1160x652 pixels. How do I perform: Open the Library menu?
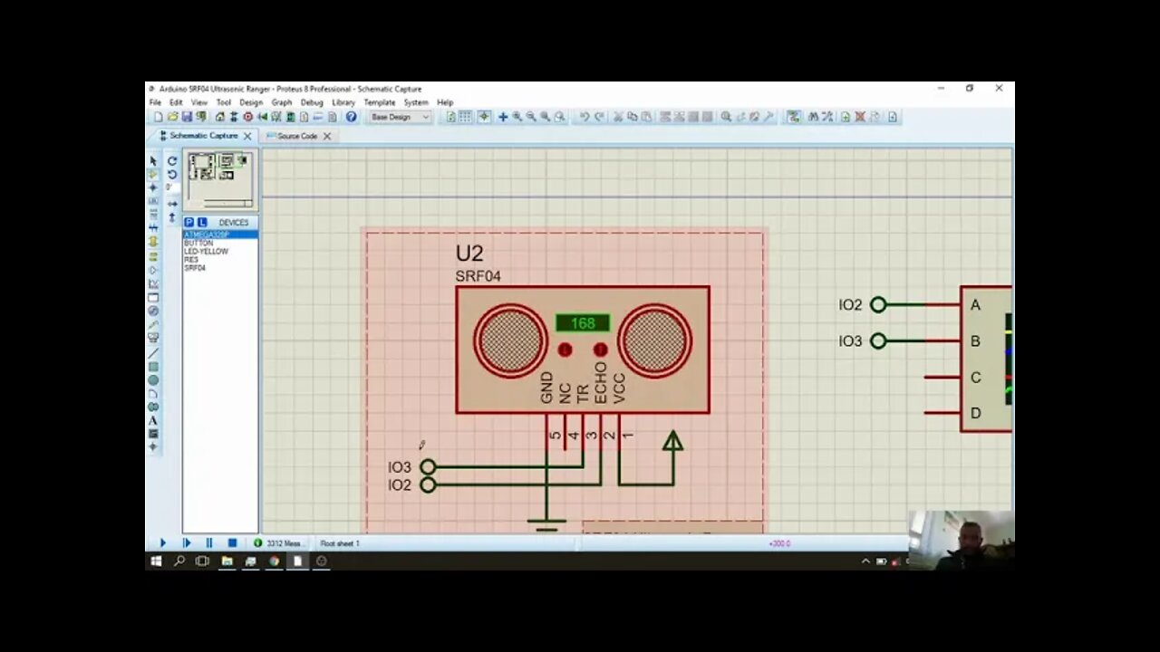click(343, 102)
